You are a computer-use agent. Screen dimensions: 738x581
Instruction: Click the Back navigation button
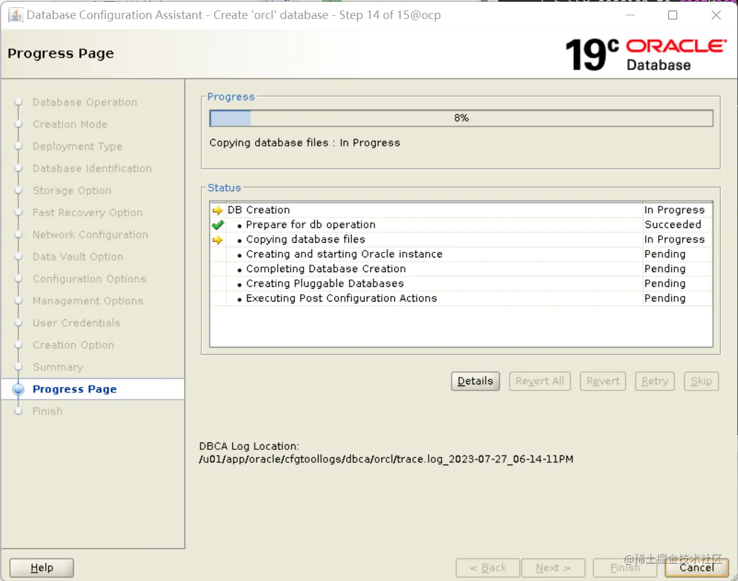pyautogui.click(x=488, y=568)
